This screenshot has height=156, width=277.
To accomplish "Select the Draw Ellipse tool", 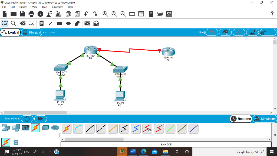I will [x=68, y=23].
